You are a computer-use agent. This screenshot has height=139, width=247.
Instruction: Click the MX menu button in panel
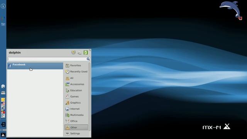(x=3, y=135)
